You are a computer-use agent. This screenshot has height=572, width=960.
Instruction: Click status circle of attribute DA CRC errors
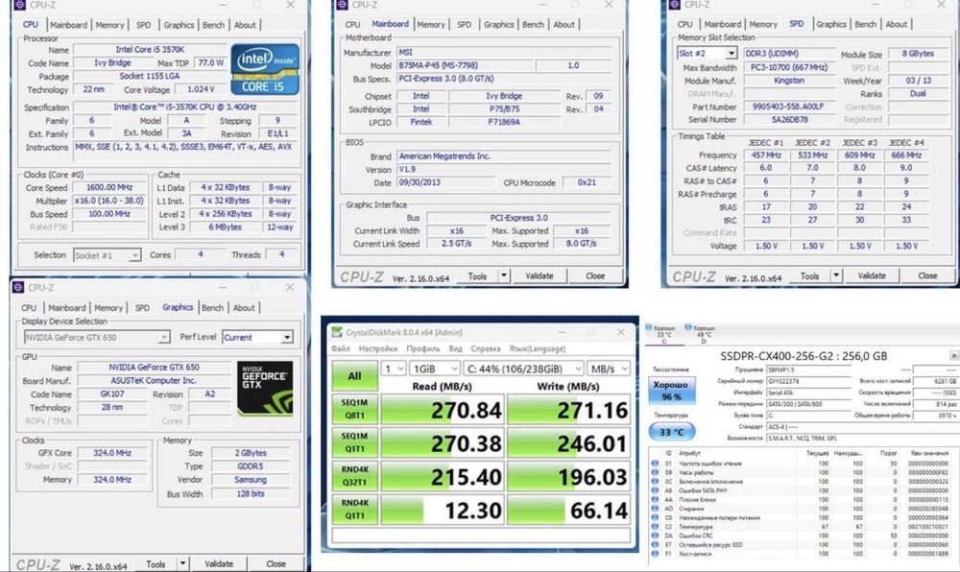pyautogui.click(x=656, y=536)
